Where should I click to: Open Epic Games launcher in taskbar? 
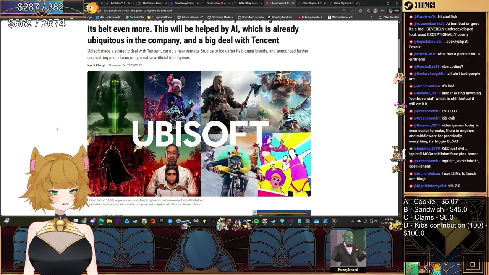tap(161, 221)
